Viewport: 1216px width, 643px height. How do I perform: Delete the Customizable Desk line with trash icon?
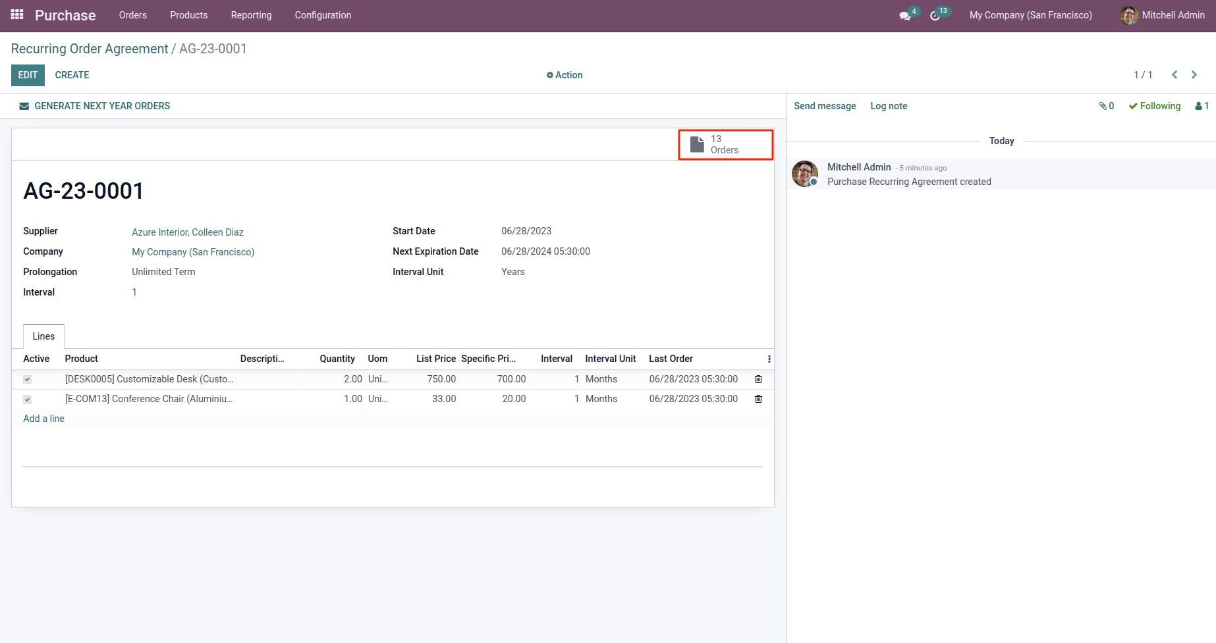pyautogui.click(x=758, y=379)
